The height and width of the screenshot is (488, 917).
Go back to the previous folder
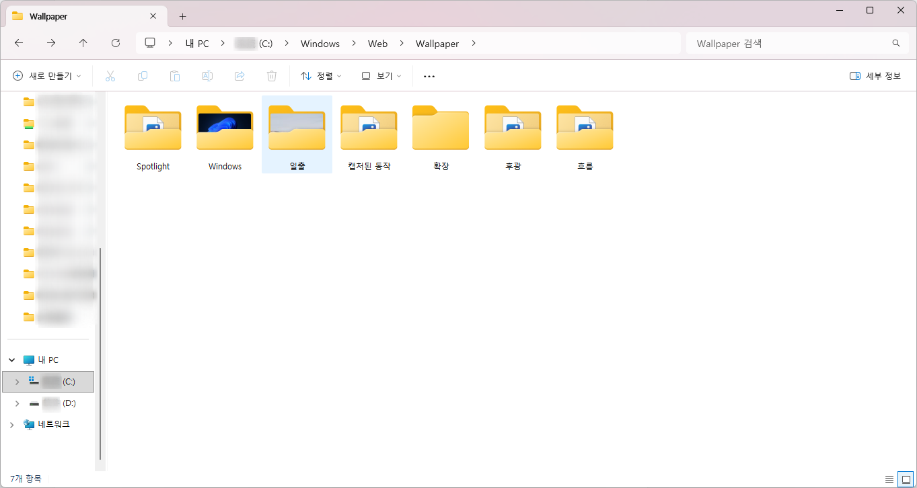point(19,43)
